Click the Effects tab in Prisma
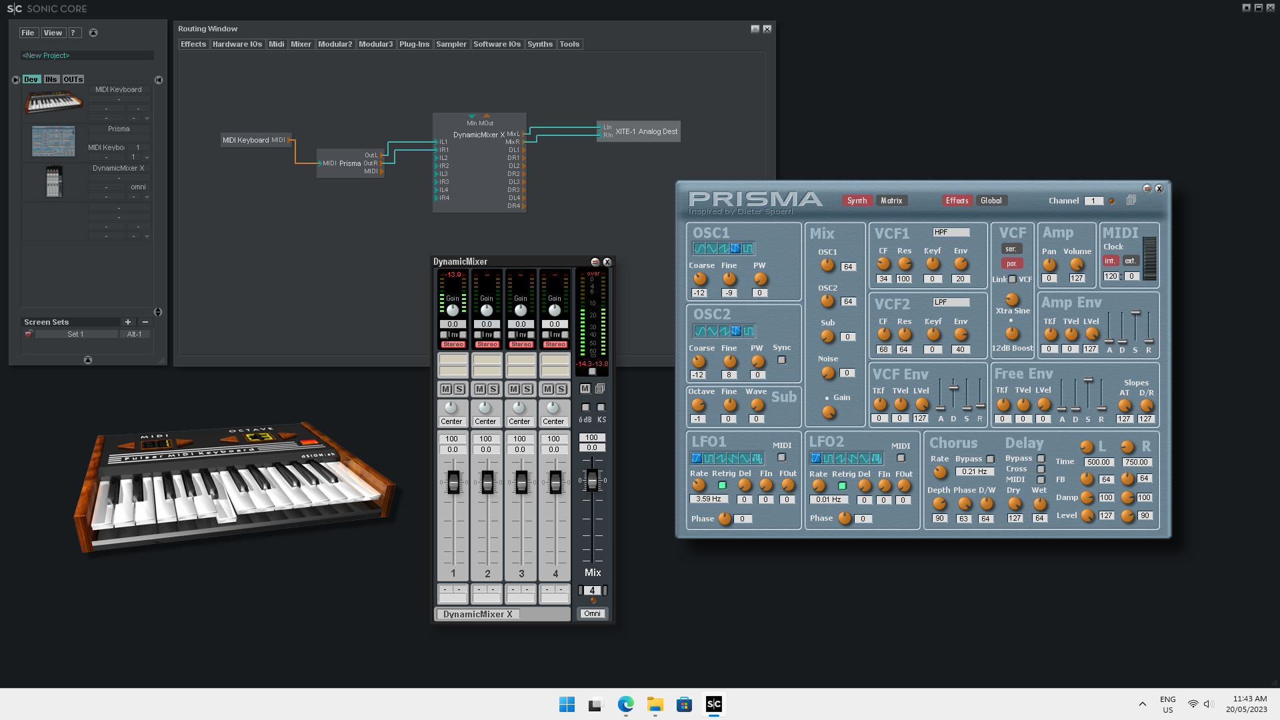This screenshot has width=1280, height=720. tap(957, 201)
